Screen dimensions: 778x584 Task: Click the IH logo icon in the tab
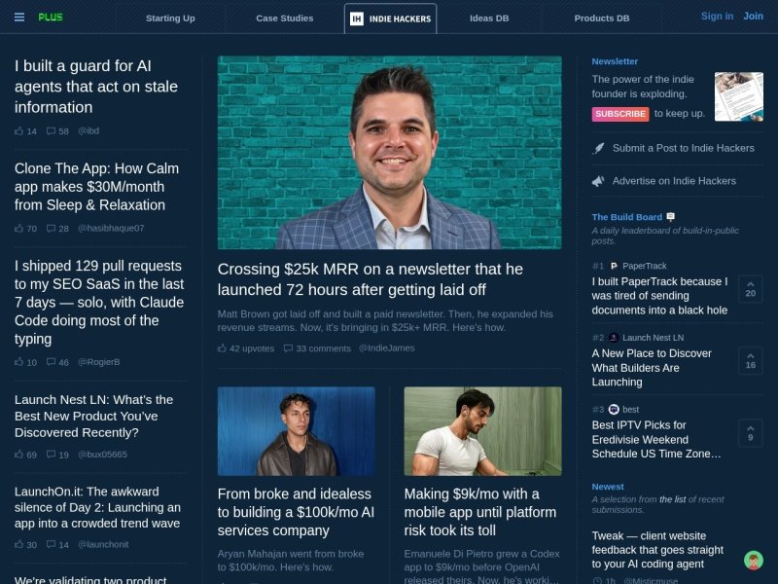click(x=356, y=18)
